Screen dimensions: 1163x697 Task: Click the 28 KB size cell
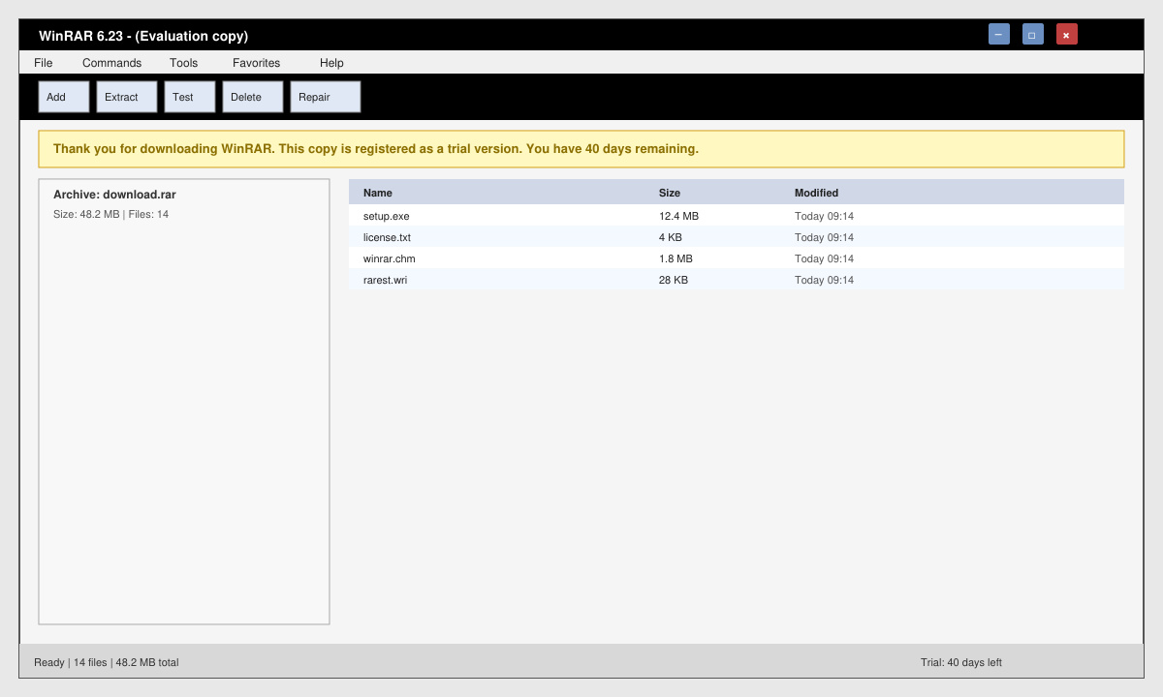tap(674, 280)
